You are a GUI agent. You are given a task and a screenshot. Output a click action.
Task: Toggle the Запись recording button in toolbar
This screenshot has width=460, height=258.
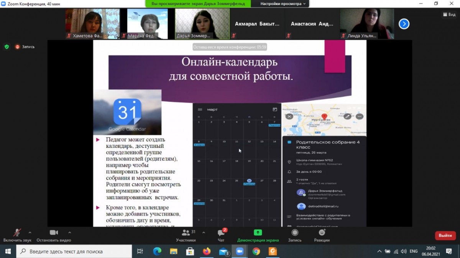[x=294, y=233]
